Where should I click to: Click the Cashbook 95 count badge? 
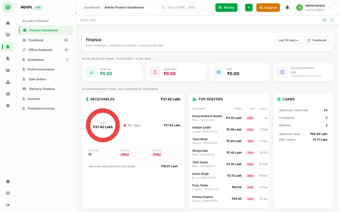tap(66, 40)
